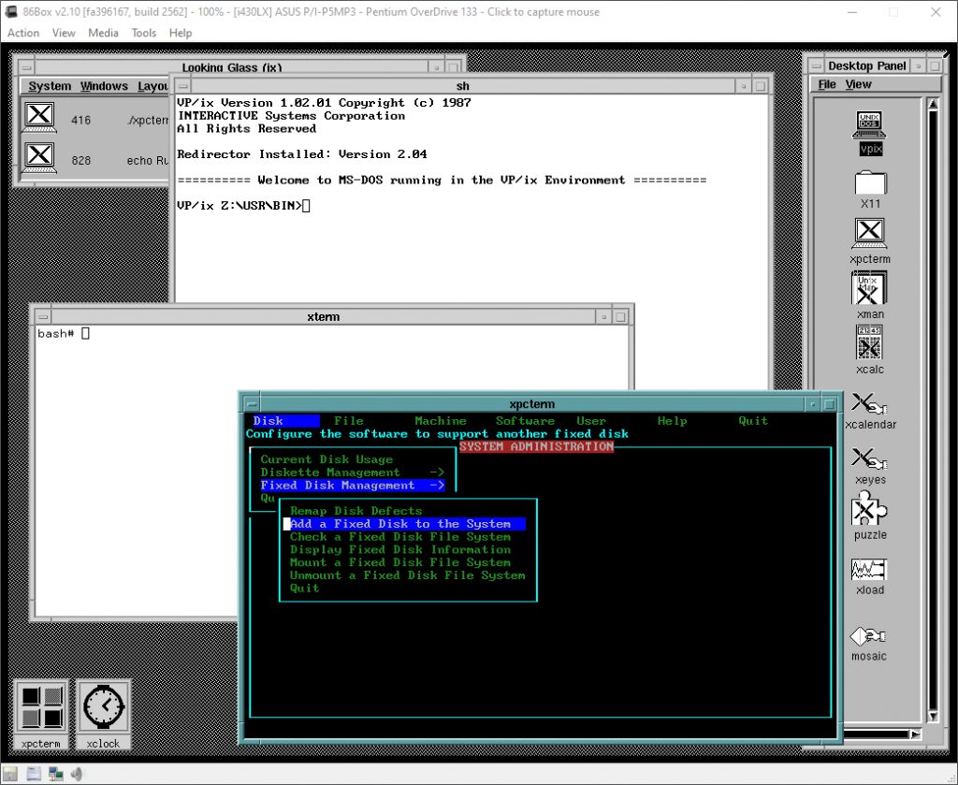This screenshot has width=958, height=785.
Task: Start xpcterm from the Desktop Panel
Action: pos(869,233)
